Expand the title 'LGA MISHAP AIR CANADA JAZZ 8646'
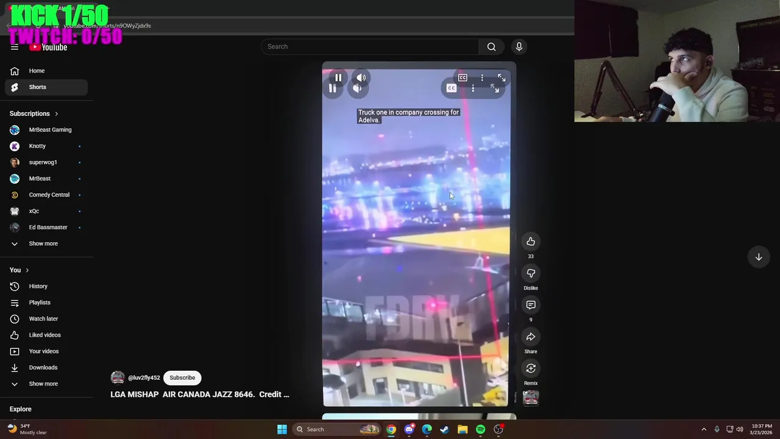Image resolution: width=780 pixels, height=439 pixels. tap(199, 394)
